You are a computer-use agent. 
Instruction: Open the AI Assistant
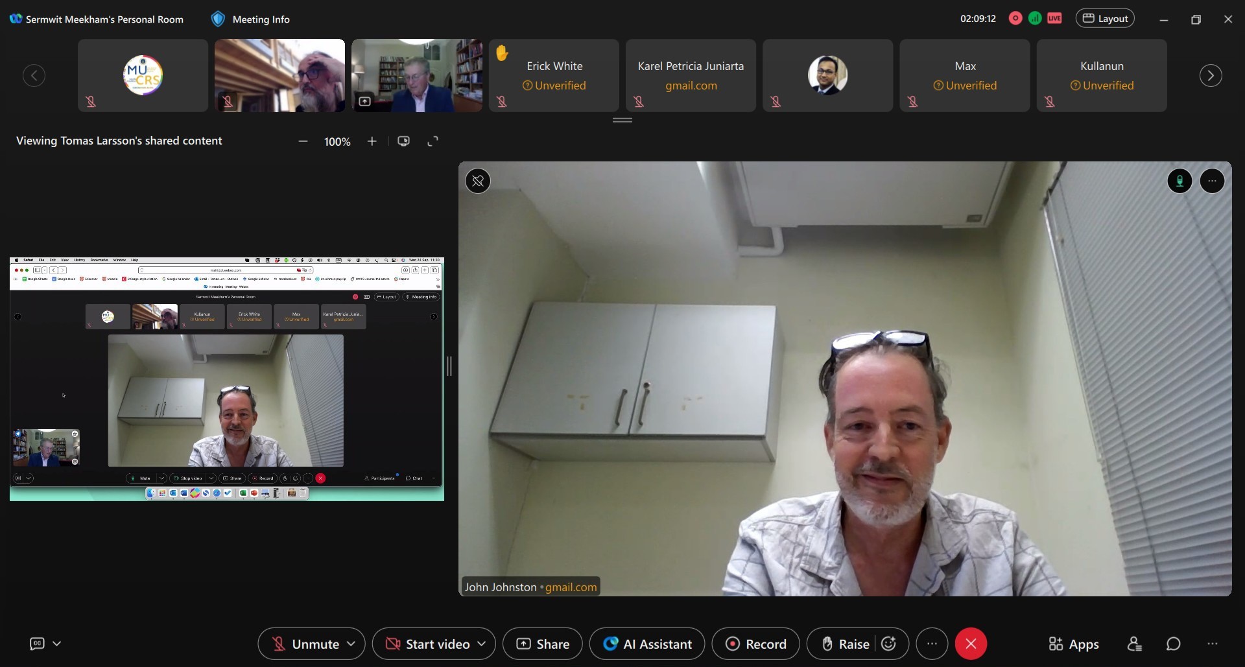[x=647, y=644]
